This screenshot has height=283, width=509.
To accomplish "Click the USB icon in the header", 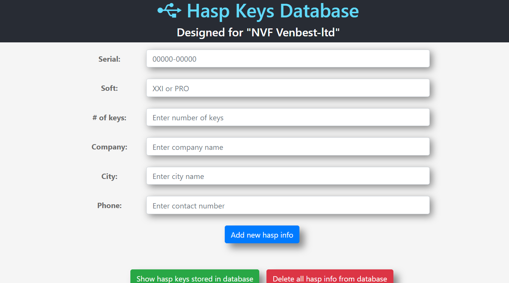I will pyautogui.click(x=169, y=11).
